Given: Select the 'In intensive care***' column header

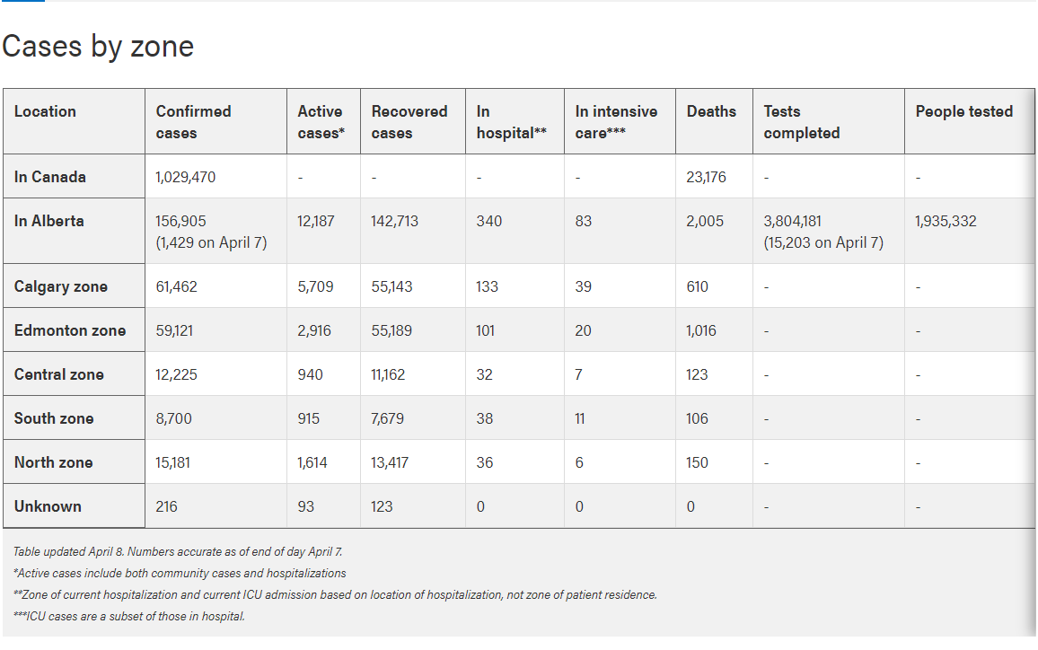Looking at the screenshot, I should [x=616, y=122].
